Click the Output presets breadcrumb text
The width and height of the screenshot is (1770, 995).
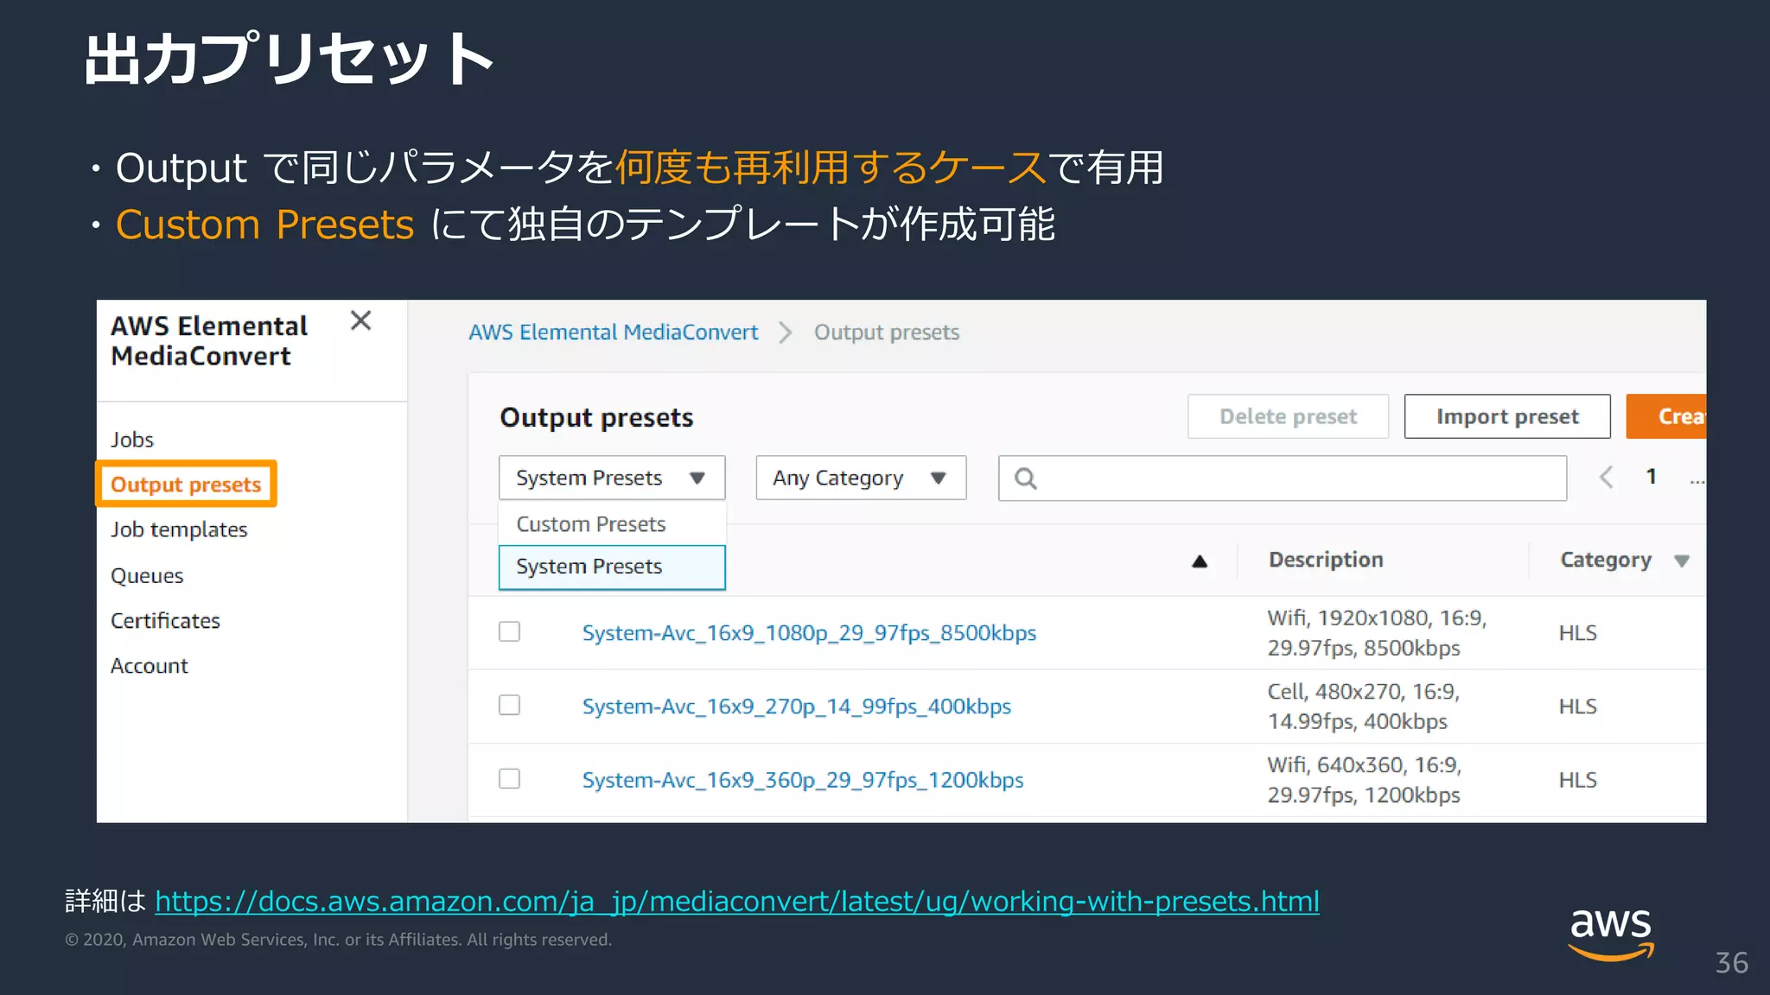point(887,333)
